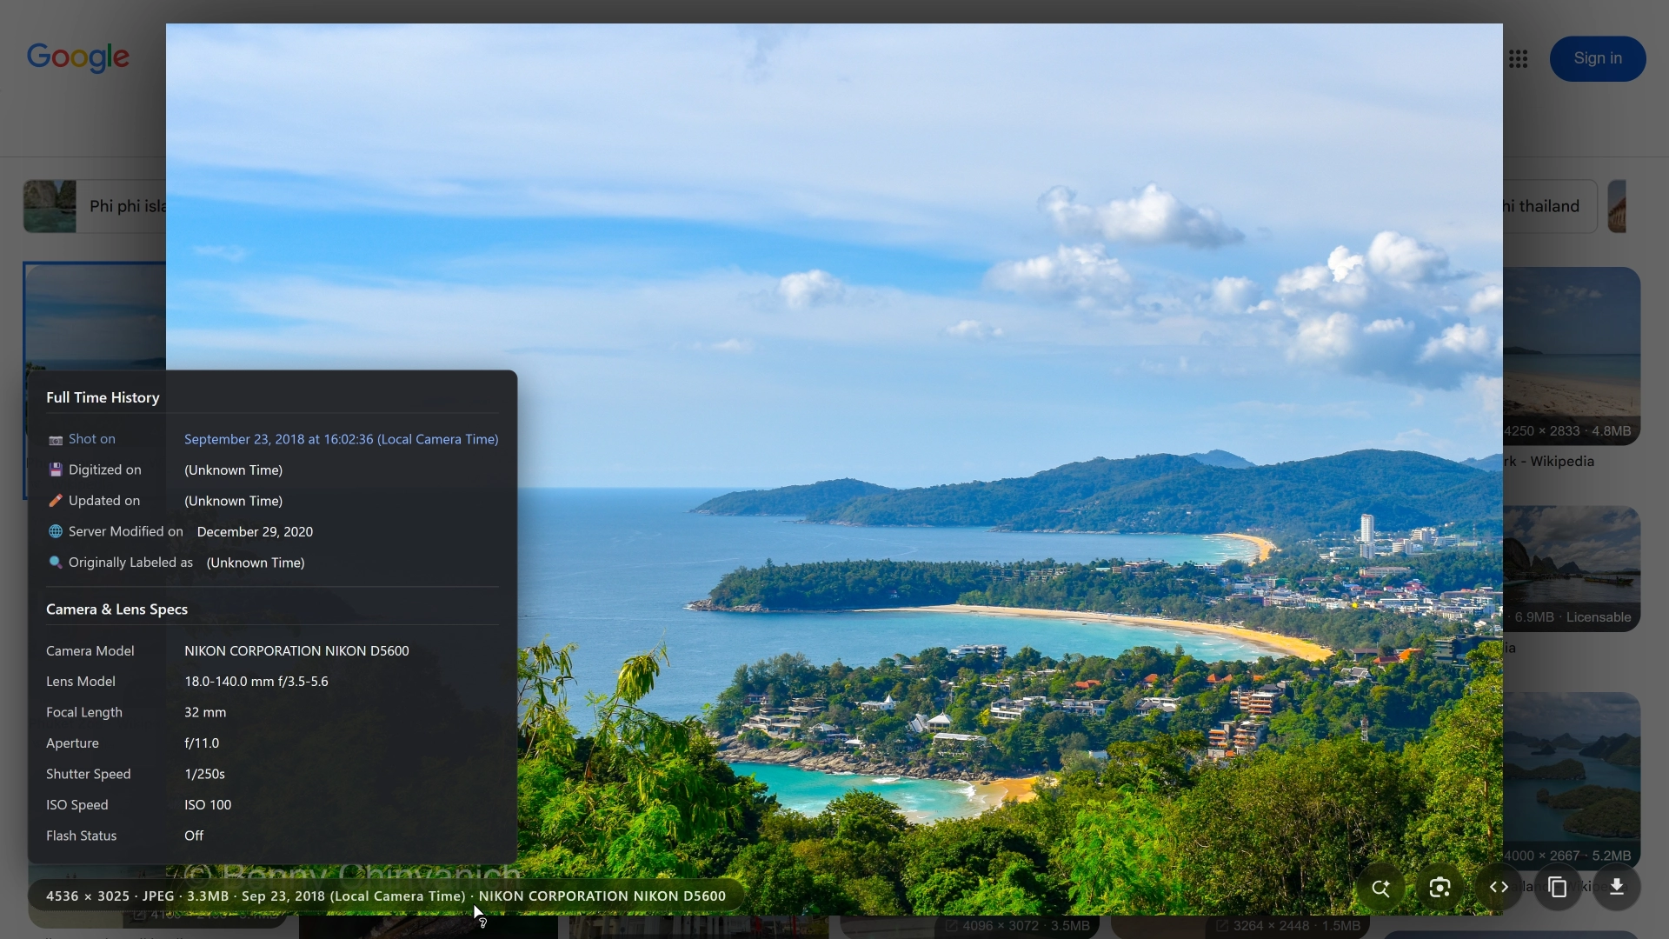The width and height of the screenshot is (1669, 939).
Task: Select the Shot on date link text
Action: [x=342, y=439]
